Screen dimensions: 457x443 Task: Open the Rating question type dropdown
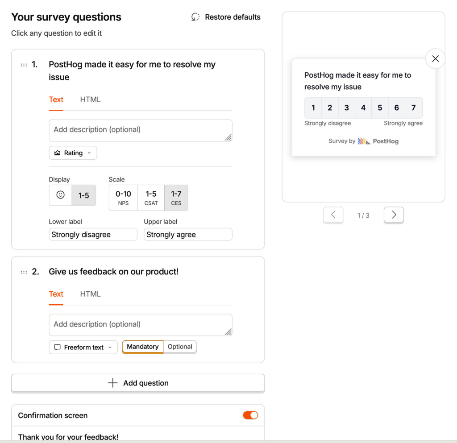pyautogui.click(x=73, y=153)
